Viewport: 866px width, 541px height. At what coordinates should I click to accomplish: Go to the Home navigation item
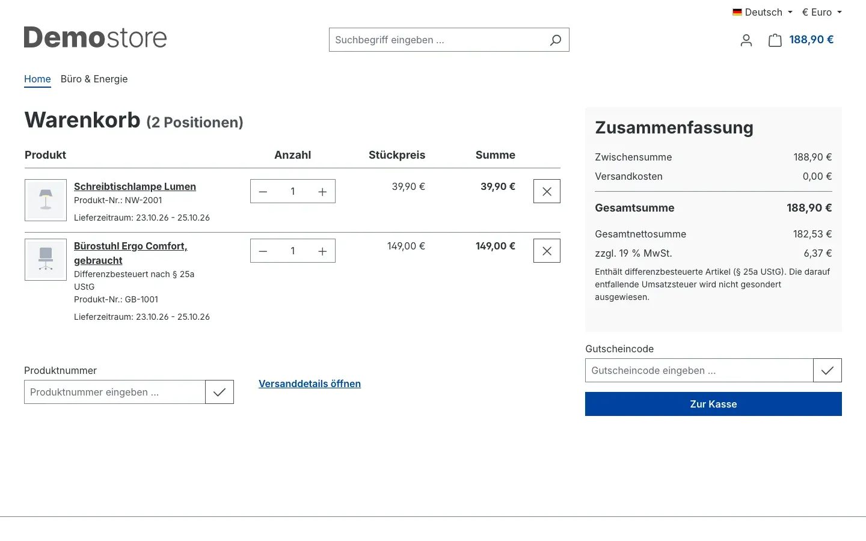coord(37,79)
